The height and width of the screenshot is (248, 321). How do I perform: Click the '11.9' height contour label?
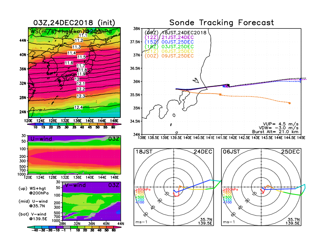(81, 74)
